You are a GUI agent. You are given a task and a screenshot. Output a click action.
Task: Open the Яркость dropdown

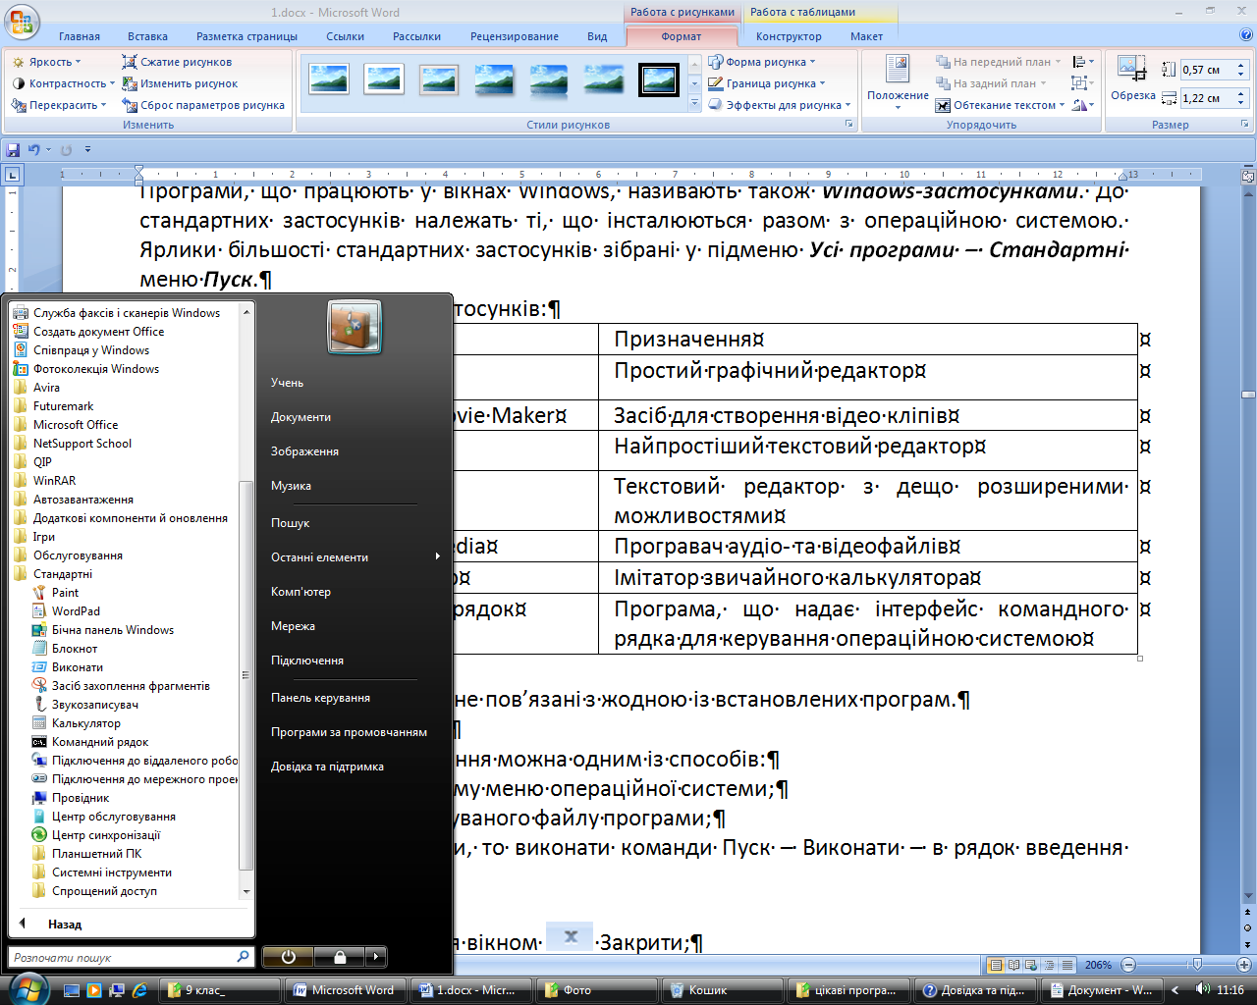click(x=47, y=62)
